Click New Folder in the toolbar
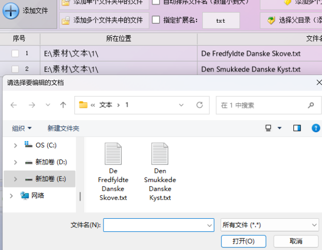This screenshot has width=322, height=250. [x=63, y=128]
